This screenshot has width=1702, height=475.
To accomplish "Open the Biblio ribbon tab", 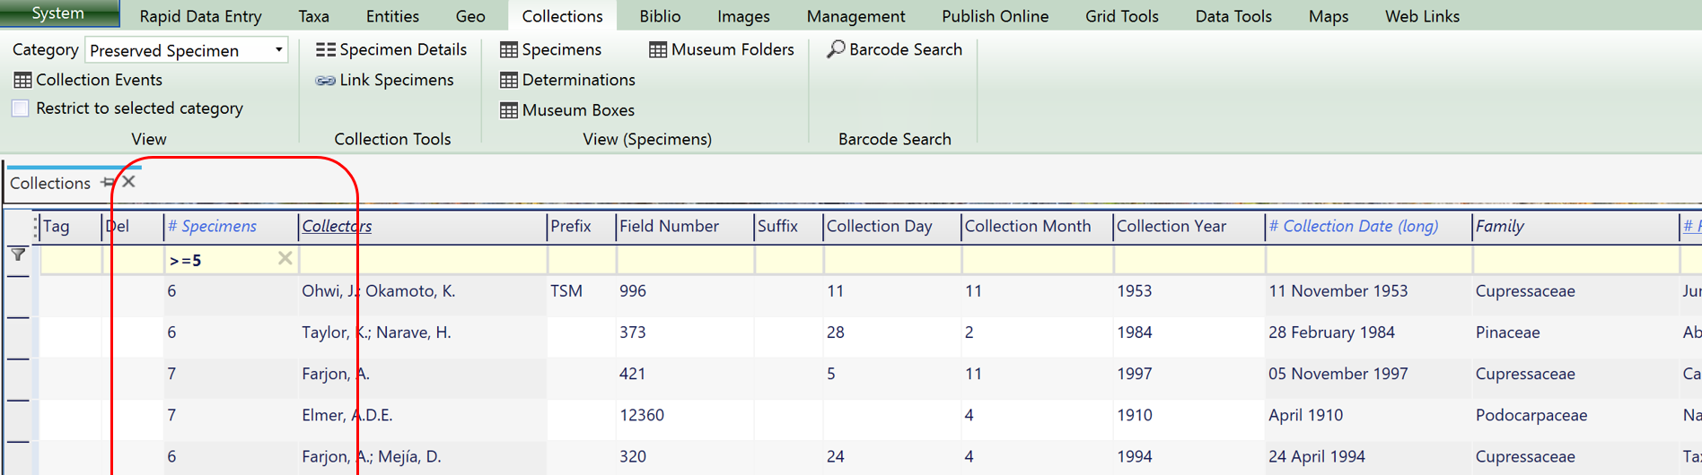I will (660, 16).
